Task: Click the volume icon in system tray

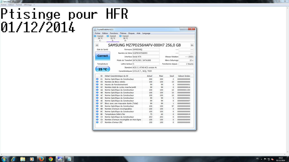Action: [x=273, y=159]
